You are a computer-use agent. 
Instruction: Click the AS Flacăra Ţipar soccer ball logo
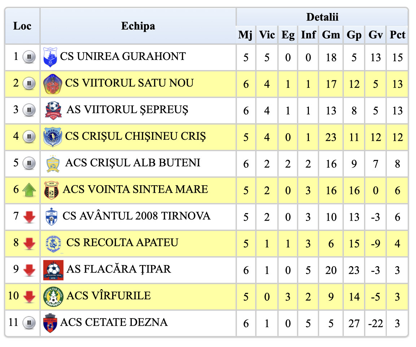coord(53,270)
